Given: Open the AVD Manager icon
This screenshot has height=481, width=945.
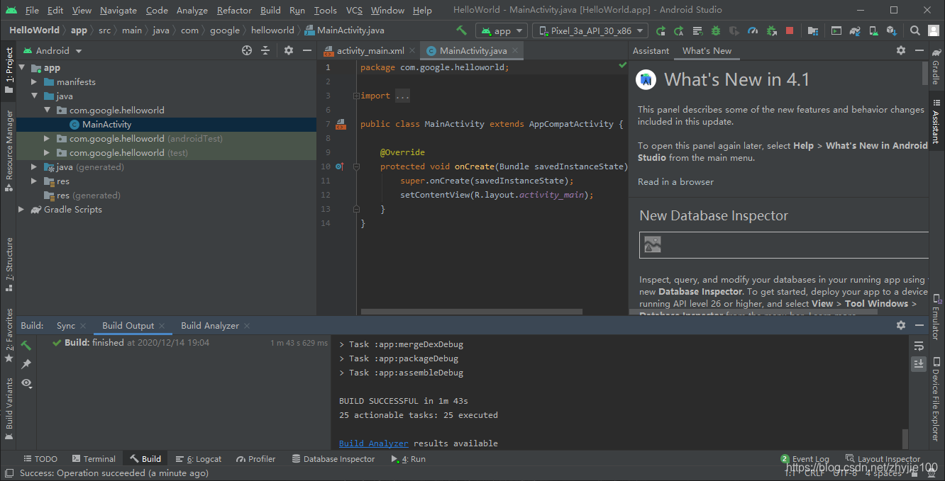Looking at the screenshot, I should (874, 30).
